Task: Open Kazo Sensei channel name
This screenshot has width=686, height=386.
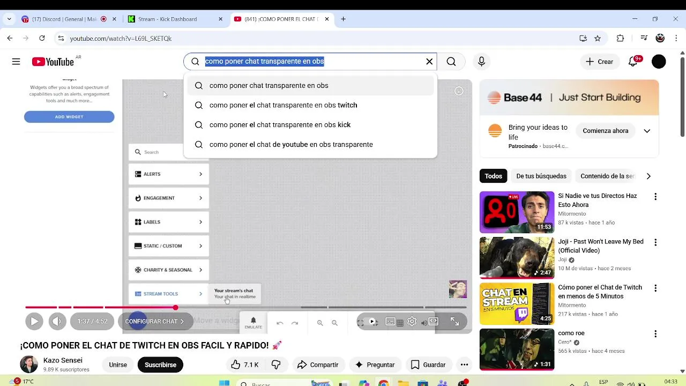Action: point(63,360)
